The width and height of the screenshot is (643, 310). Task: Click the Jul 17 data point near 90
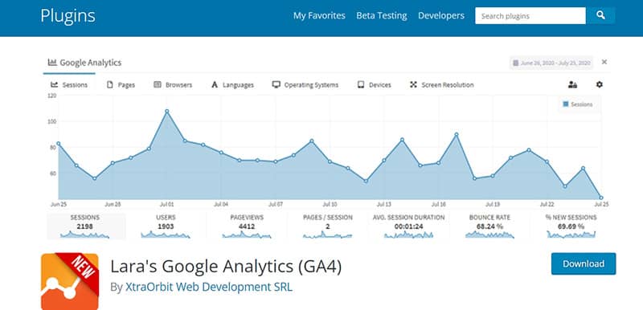(457, 134)
